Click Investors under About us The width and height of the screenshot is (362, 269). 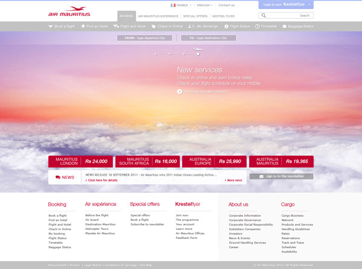click(236, 233)
